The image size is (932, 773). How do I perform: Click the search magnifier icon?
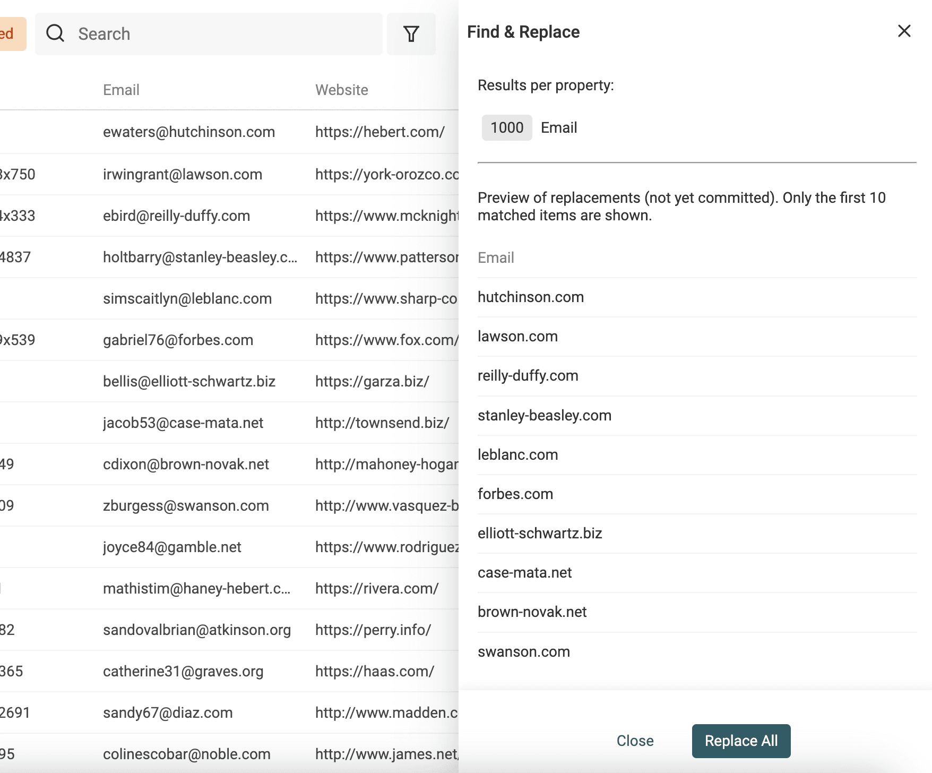[56, 33]
